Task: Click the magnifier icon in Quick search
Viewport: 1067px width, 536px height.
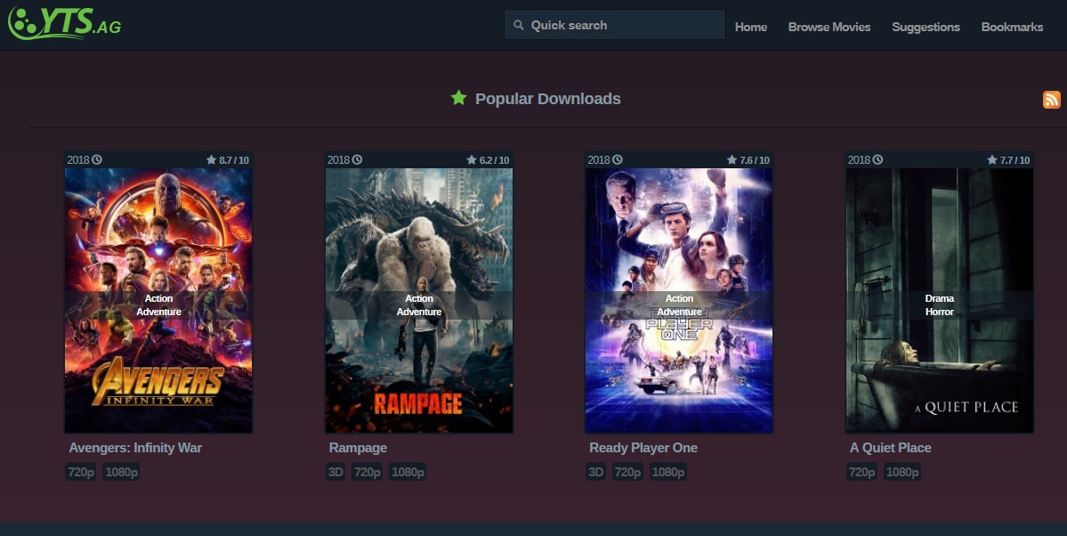Action: pyautogui.click(x=519, y=25)
